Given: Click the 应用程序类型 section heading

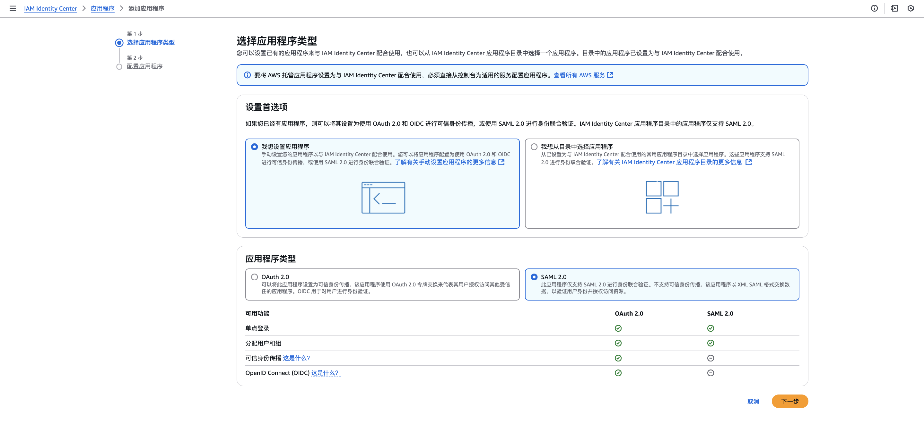Looking at the screenshot, I should click(270, 259).
